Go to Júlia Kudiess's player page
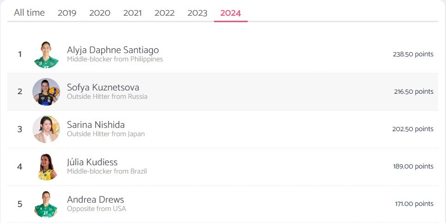Screen dimensions: 446x223 (92, 162)
